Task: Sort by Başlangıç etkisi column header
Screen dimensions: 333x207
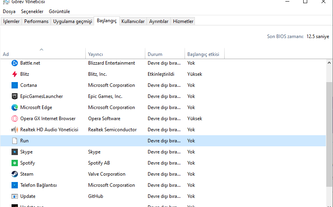Action: coord(204,54)
